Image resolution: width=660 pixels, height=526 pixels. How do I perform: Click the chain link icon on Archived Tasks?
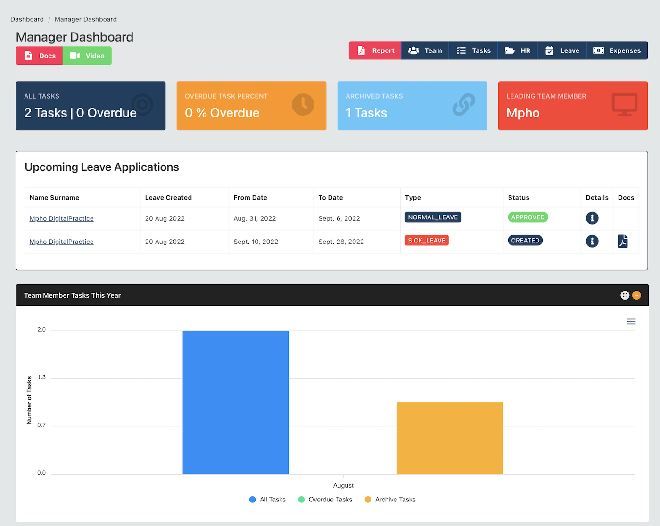coord(464,104)
